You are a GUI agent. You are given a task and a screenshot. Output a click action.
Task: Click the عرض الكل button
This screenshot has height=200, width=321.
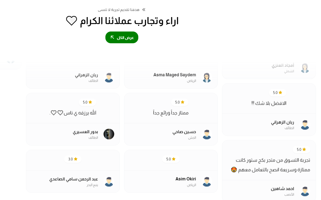click(x=122, y=37)
